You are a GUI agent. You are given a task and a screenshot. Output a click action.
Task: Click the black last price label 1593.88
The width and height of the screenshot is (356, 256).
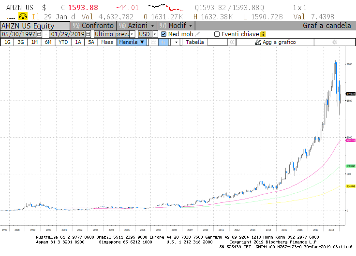(x=351, y=94)
